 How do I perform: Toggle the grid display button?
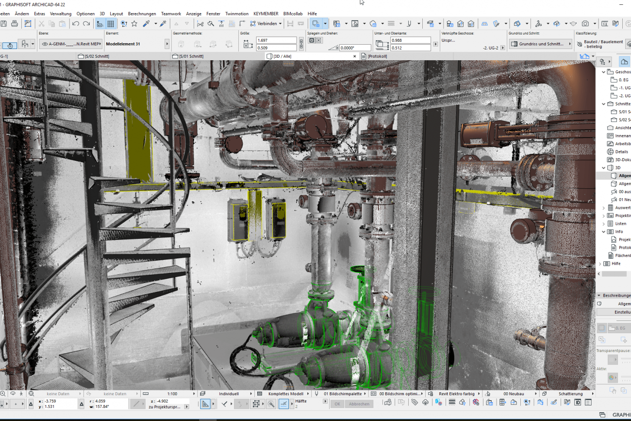click(x=111, y=23)
